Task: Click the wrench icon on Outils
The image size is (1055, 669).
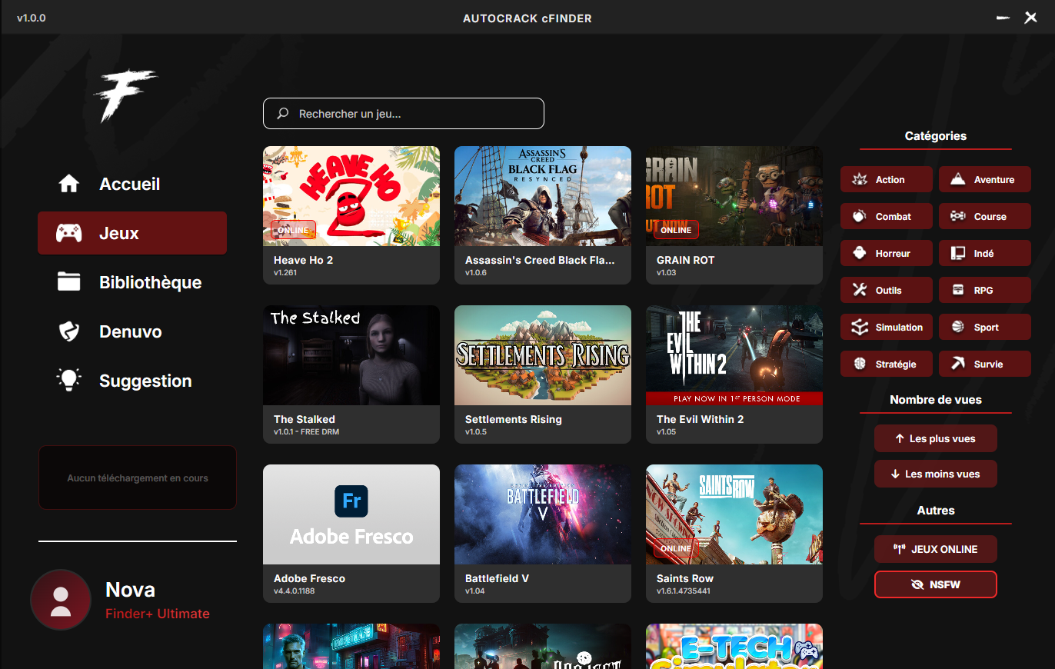Action: (x=860, y=290)
